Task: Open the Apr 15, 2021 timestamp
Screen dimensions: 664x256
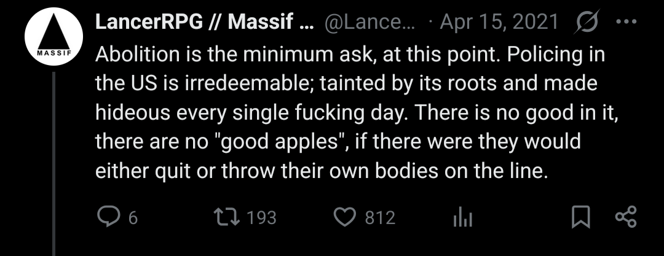Action: 499,23
